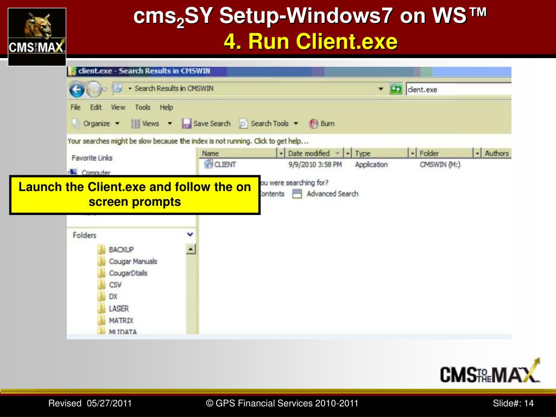Viewport: 556px width, 417px height.
Task: Open the Folder column filter dropdown
Action: coord(477,153)
